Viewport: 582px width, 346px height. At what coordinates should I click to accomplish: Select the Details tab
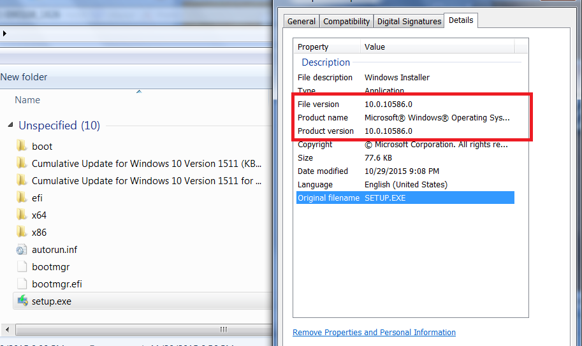click(x=461, y=20)
